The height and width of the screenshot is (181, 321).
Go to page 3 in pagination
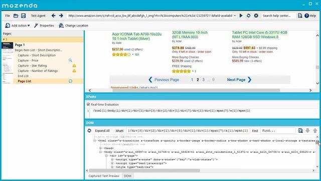[203, 79]
